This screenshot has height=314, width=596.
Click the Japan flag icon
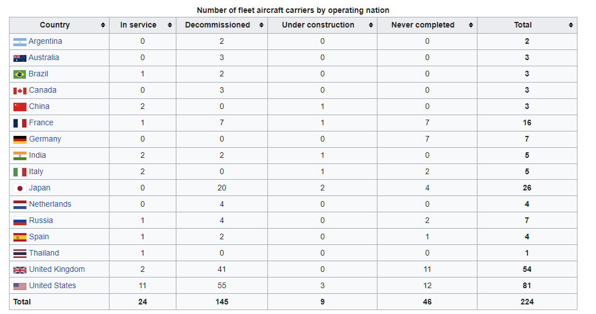coord(20,188)
